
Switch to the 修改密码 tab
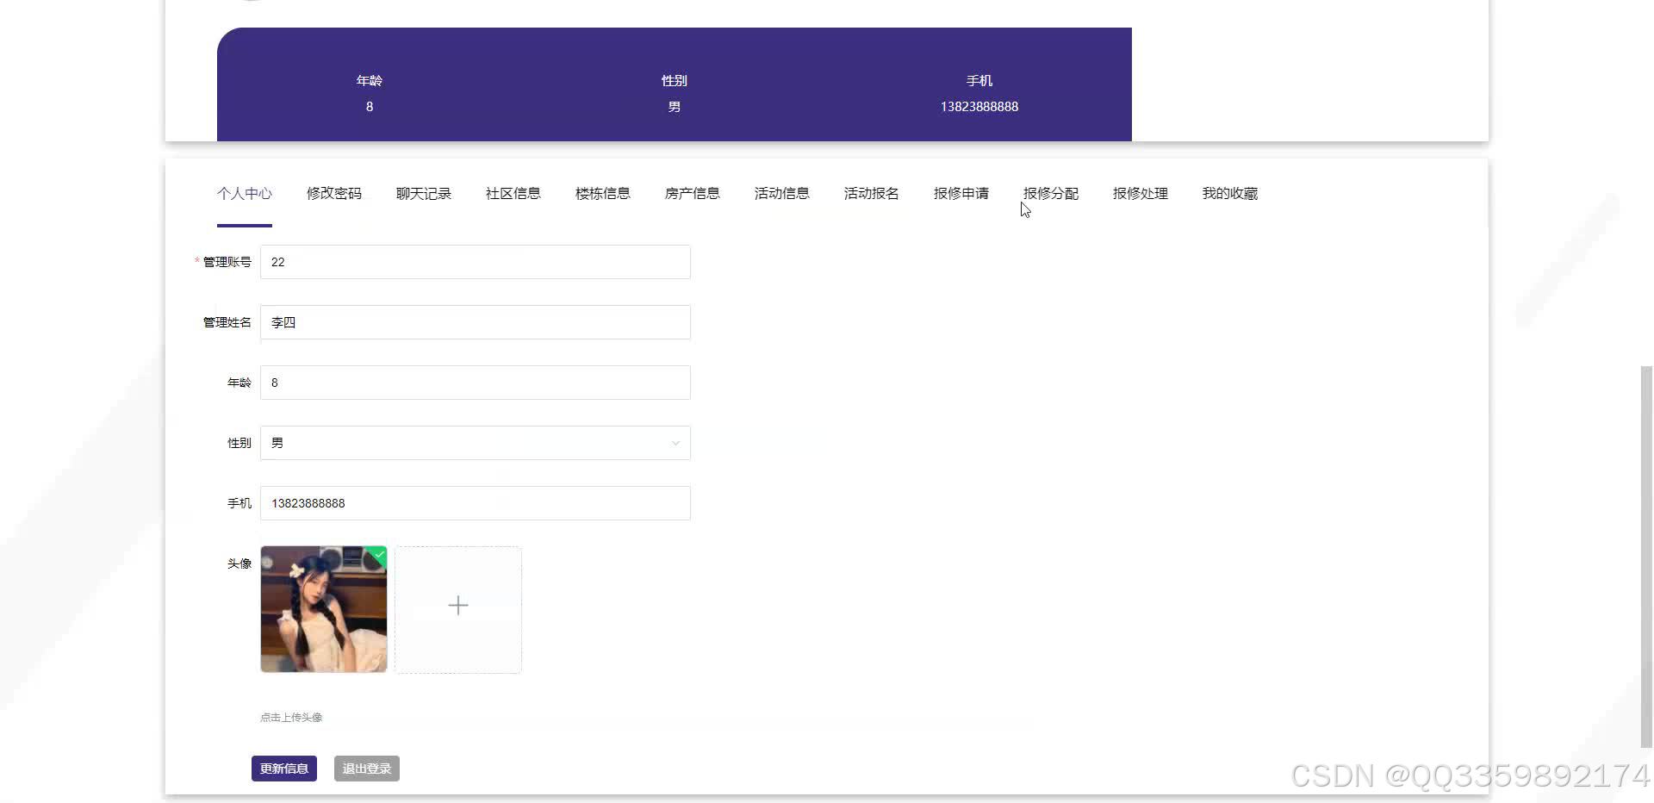[334, 194]
